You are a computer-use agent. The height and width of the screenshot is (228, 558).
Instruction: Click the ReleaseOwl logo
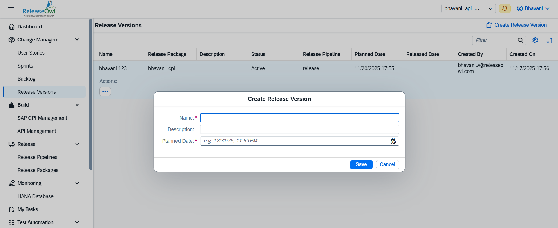click(x=39, y=9)
